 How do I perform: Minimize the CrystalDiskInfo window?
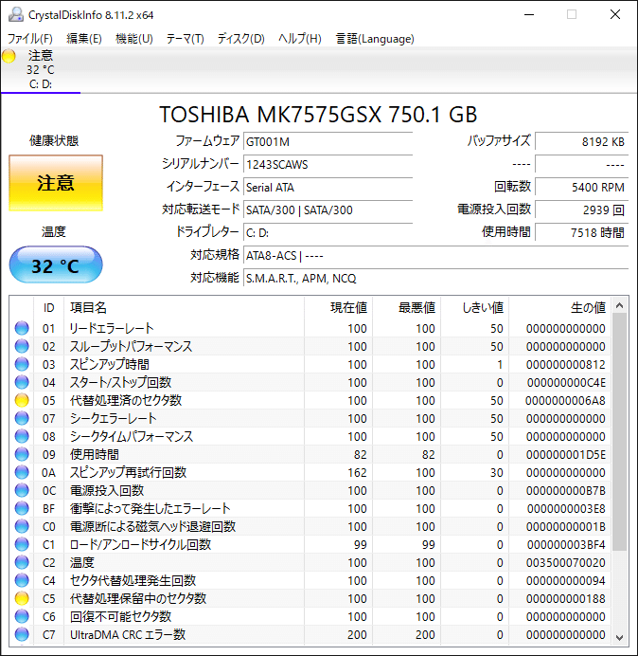529,14
